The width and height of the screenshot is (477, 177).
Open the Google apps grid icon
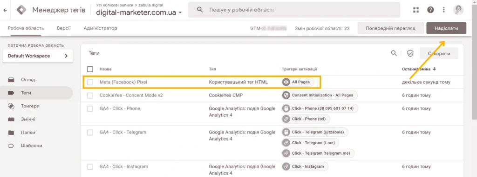pos(416,10)
